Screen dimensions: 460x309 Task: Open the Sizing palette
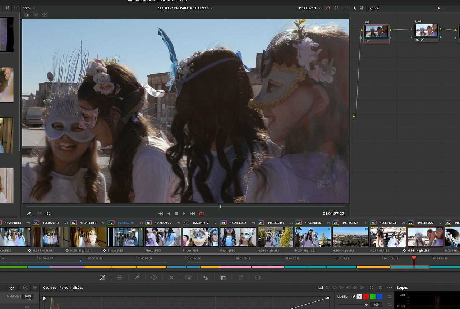point(240,277)
